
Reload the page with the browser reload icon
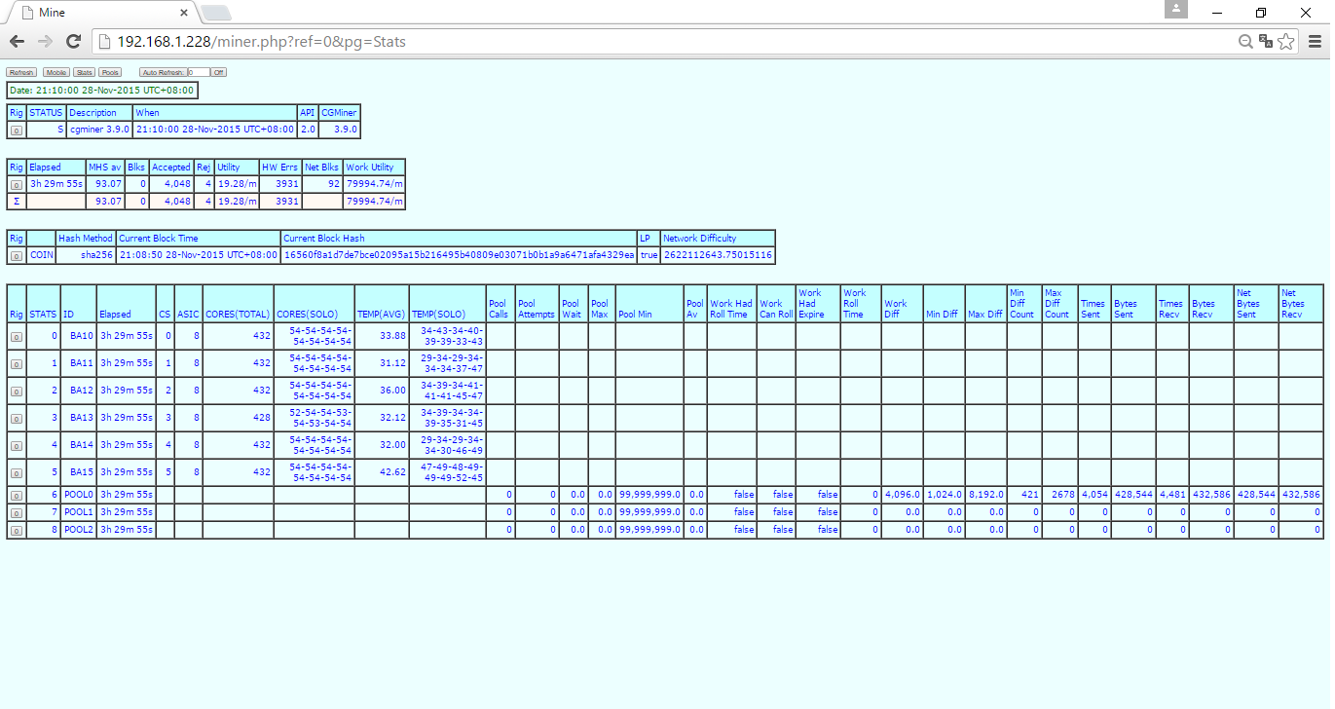coord(73,42)
